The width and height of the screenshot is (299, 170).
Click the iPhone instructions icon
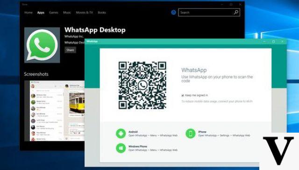tap(191, 134)
